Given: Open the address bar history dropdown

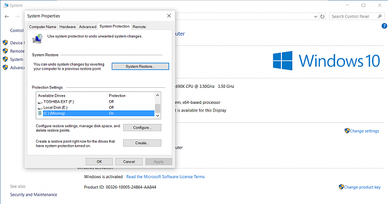Looking at the screenshot, I should pyautogui.click(x=316, y=17).
